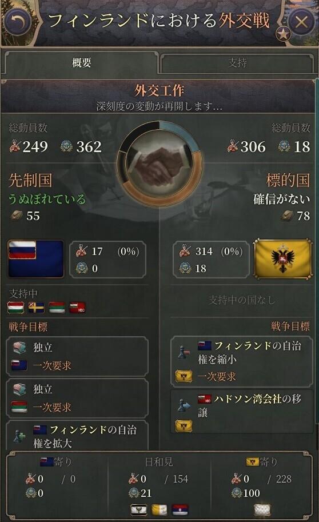Open Finland's flag on the initiator side
Viewport: 319px width, 522px height.
coord(35,258)
